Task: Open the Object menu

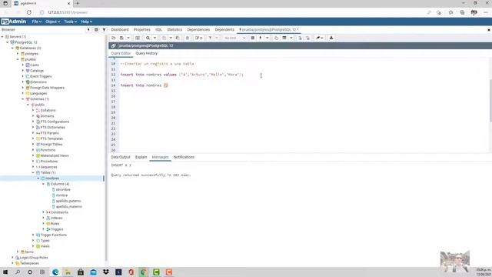Action: coord(52,22)
